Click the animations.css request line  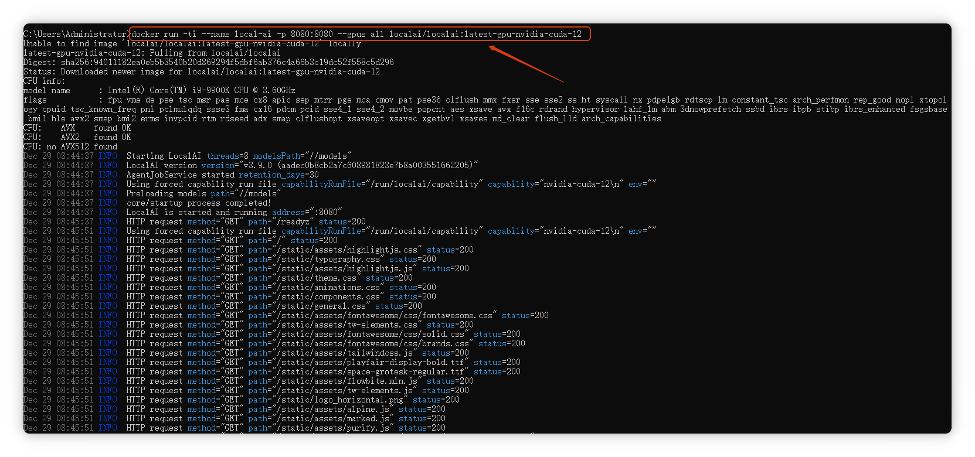[x=230, y=287]
